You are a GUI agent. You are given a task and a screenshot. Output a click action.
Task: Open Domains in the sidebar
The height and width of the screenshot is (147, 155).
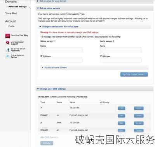11,2
